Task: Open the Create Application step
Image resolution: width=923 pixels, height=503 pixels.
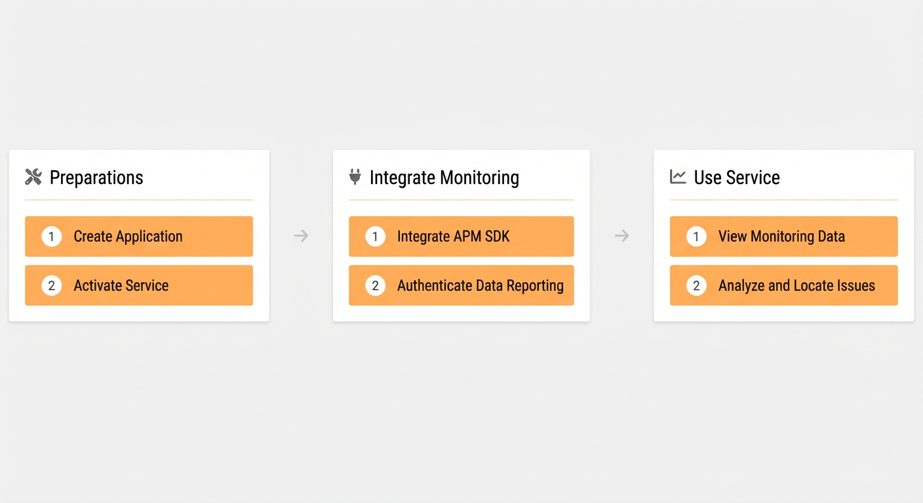Action: (139, 236)
